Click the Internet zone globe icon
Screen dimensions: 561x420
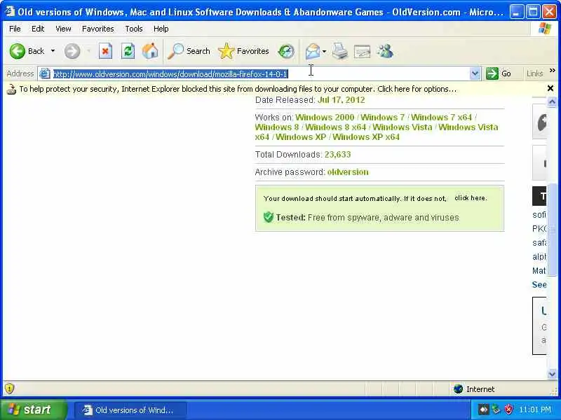click(x=458, y=389)
